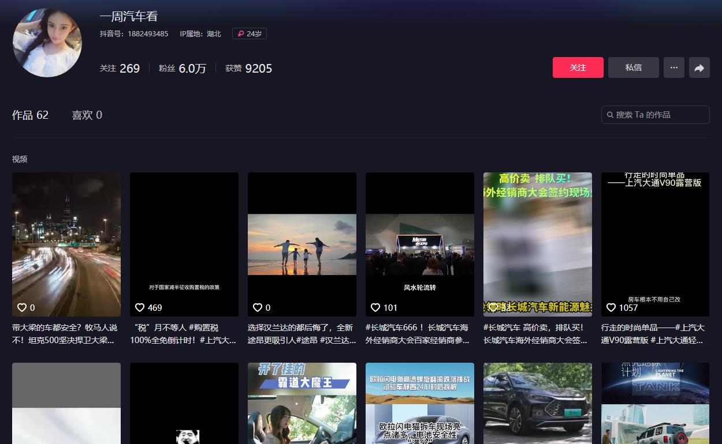Switch to the 作品 62 tab
This screenshot has height=444, width=722.
click(30, 115)
